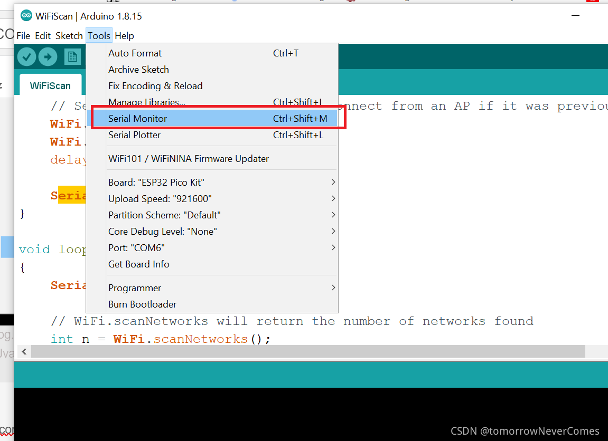Expand Upload Speed "921600" submenu
The width and height of the screenshot is (608, 441).
(x=212, y=199)
